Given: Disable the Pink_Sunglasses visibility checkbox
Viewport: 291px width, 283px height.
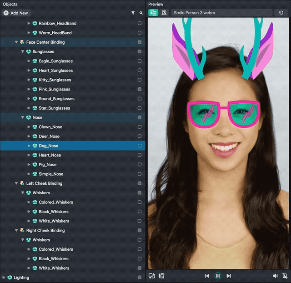Looking at the screenshot, I should click(x=140, y=89).
